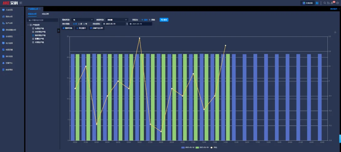Download the chart using the download icon
Viewport: 341px width, 152px height.
click(x=335, y=32)
